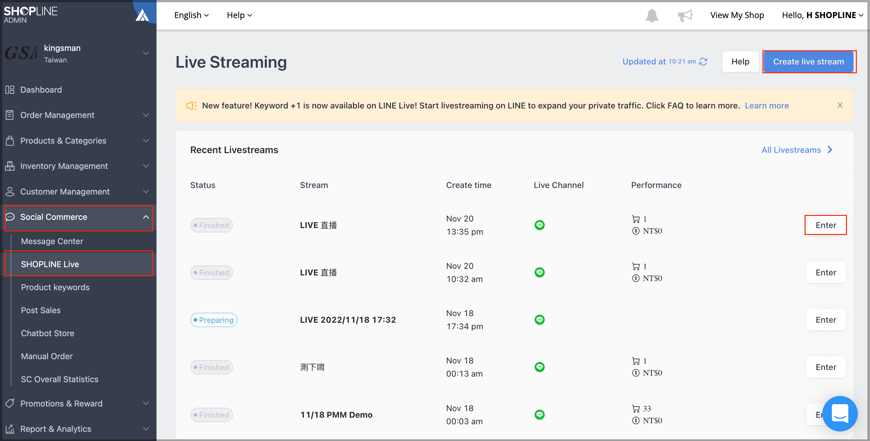Screen dimensions: 870x441
Task: Click LINE channel icon for the Preparing stream
Action: pyautogui.click(x=539, y=319)
